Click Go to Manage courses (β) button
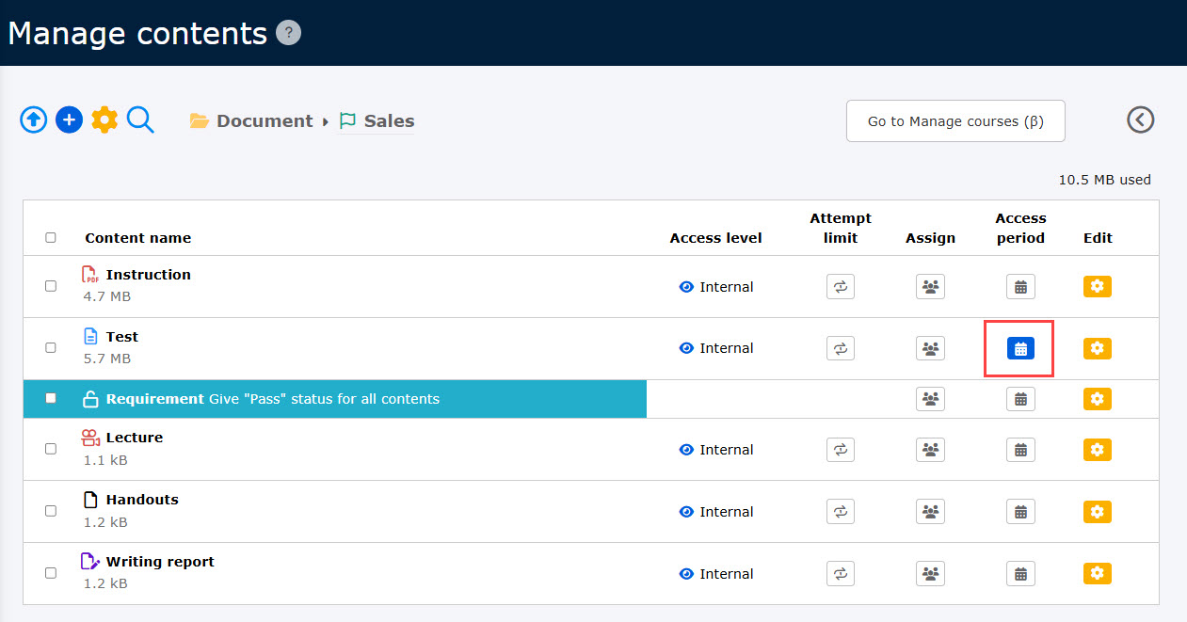The width and height of the screenshot is (1187, 622). coord(954,121)
